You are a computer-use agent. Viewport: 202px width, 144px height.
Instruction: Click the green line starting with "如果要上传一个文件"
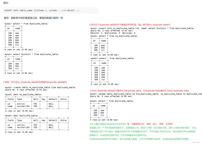[x=143, y=128]
